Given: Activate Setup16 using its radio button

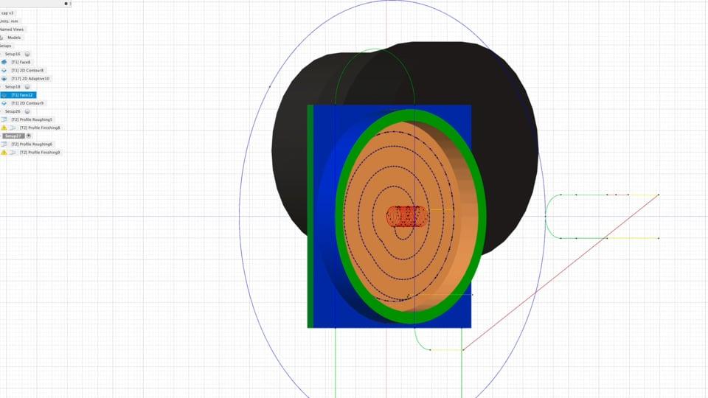Looking at the screenshot, I should (27, 54).
